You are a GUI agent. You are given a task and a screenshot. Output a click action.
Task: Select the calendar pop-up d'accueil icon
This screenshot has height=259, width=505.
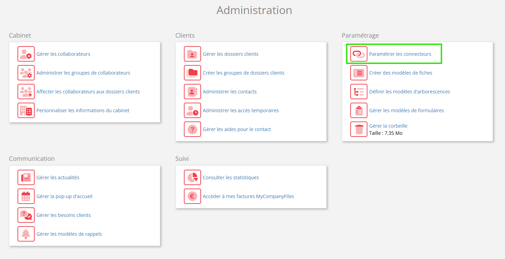point(26,196)
